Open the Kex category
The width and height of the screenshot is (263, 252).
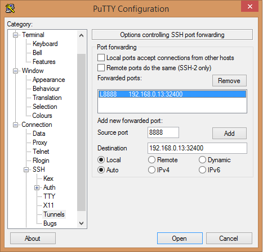(48, 178)
